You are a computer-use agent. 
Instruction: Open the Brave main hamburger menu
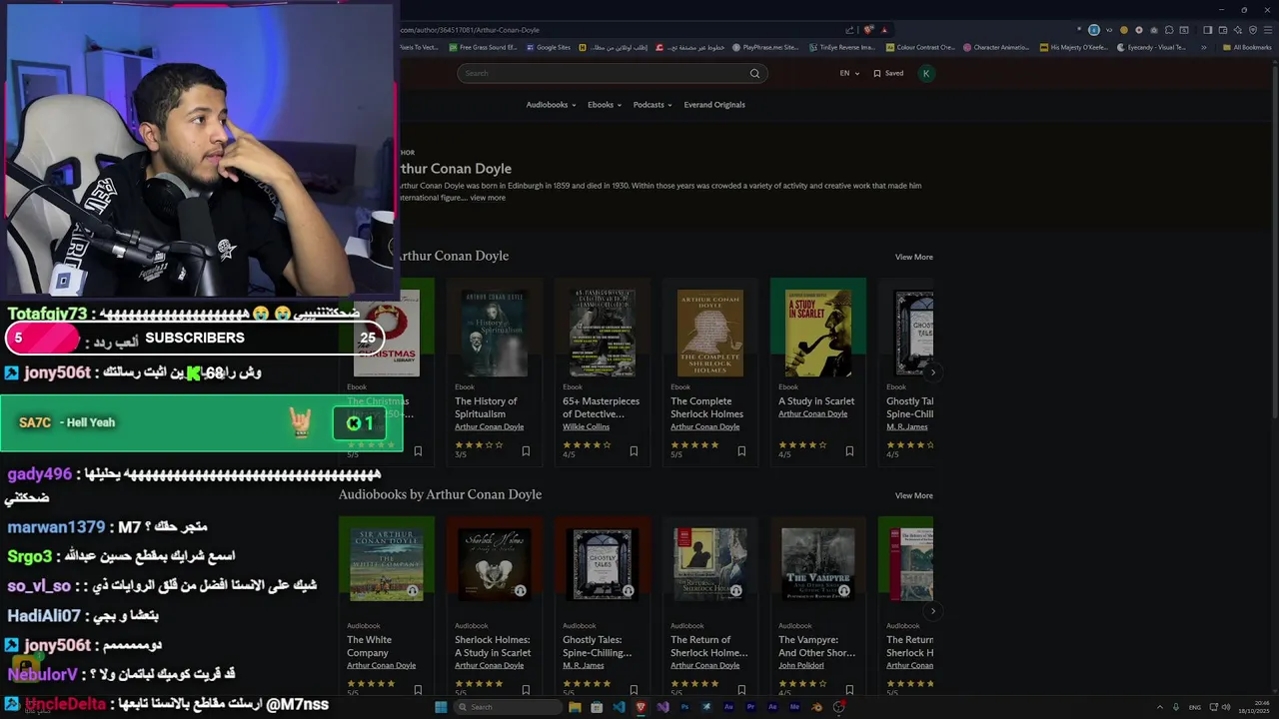[1267, 30]
